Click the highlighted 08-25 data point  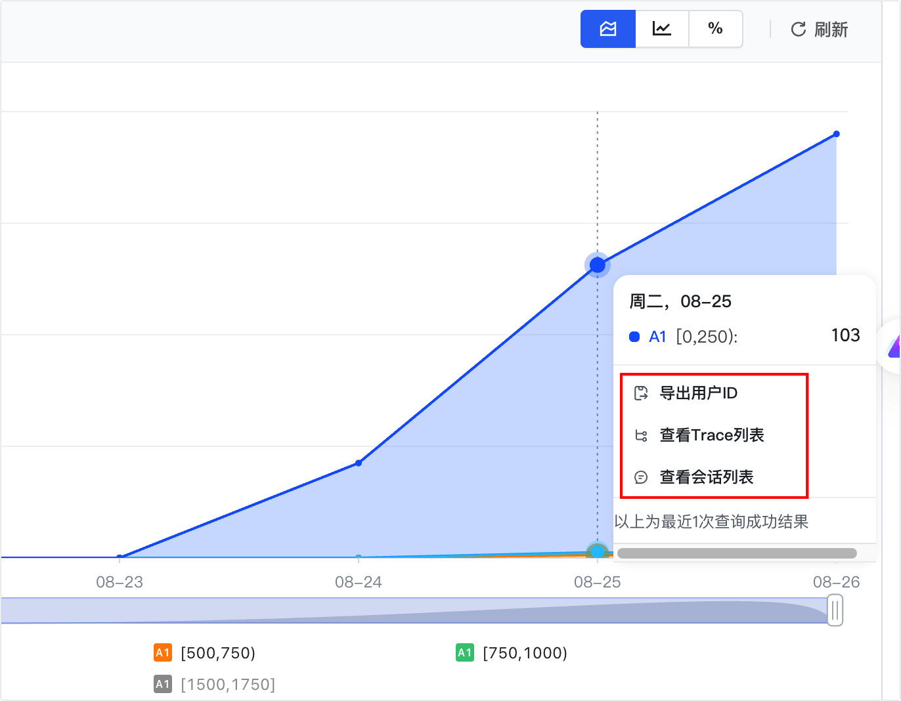point(598,265)
